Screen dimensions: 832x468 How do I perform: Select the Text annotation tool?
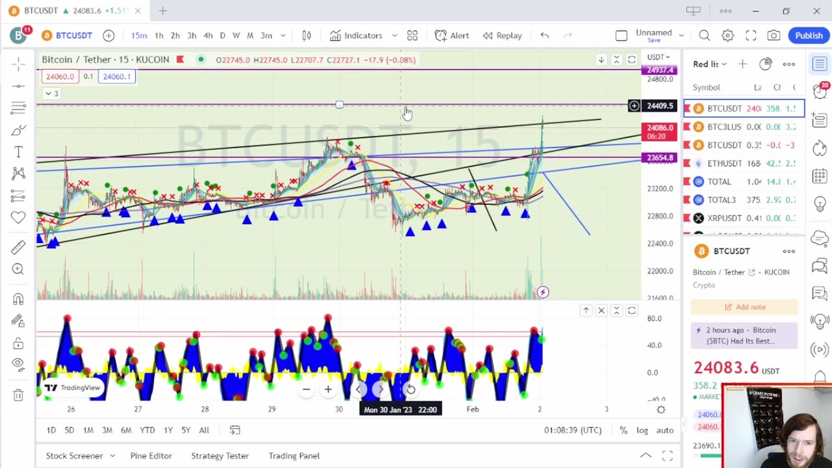[x=18, y=152]
